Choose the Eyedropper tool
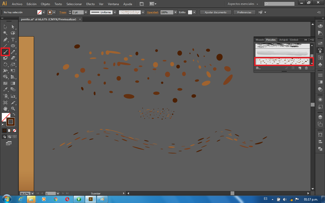The width and height of the screenshot is (325, 203). click(x=5, y=89)
